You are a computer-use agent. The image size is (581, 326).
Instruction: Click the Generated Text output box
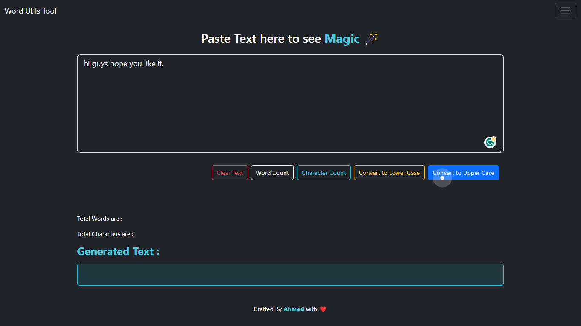pyautogui.click(x=290, y=275)
